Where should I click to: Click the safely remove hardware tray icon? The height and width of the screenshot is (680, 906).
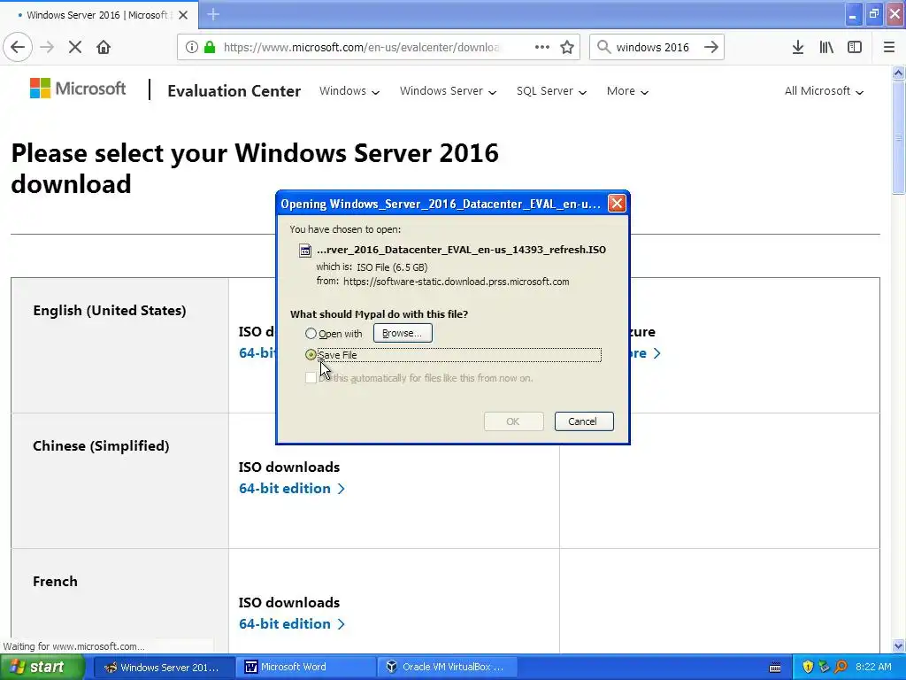(825, 668)
